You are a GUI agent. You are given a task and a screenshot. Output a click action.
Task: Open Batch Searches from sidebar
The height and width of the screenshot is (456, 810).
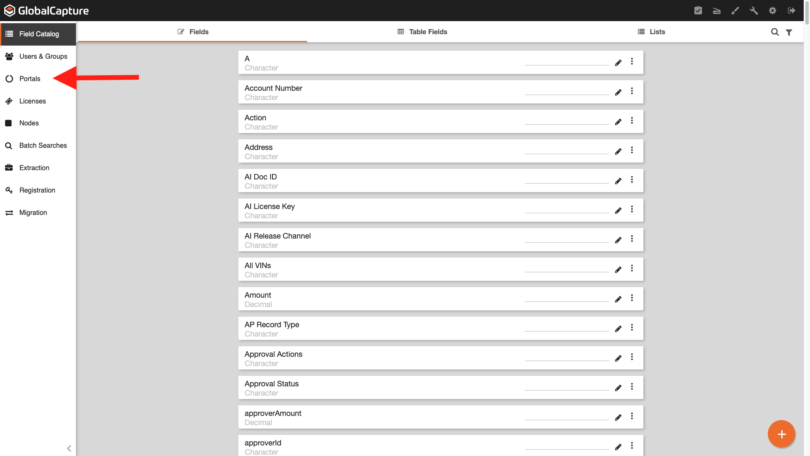[43, 146]
